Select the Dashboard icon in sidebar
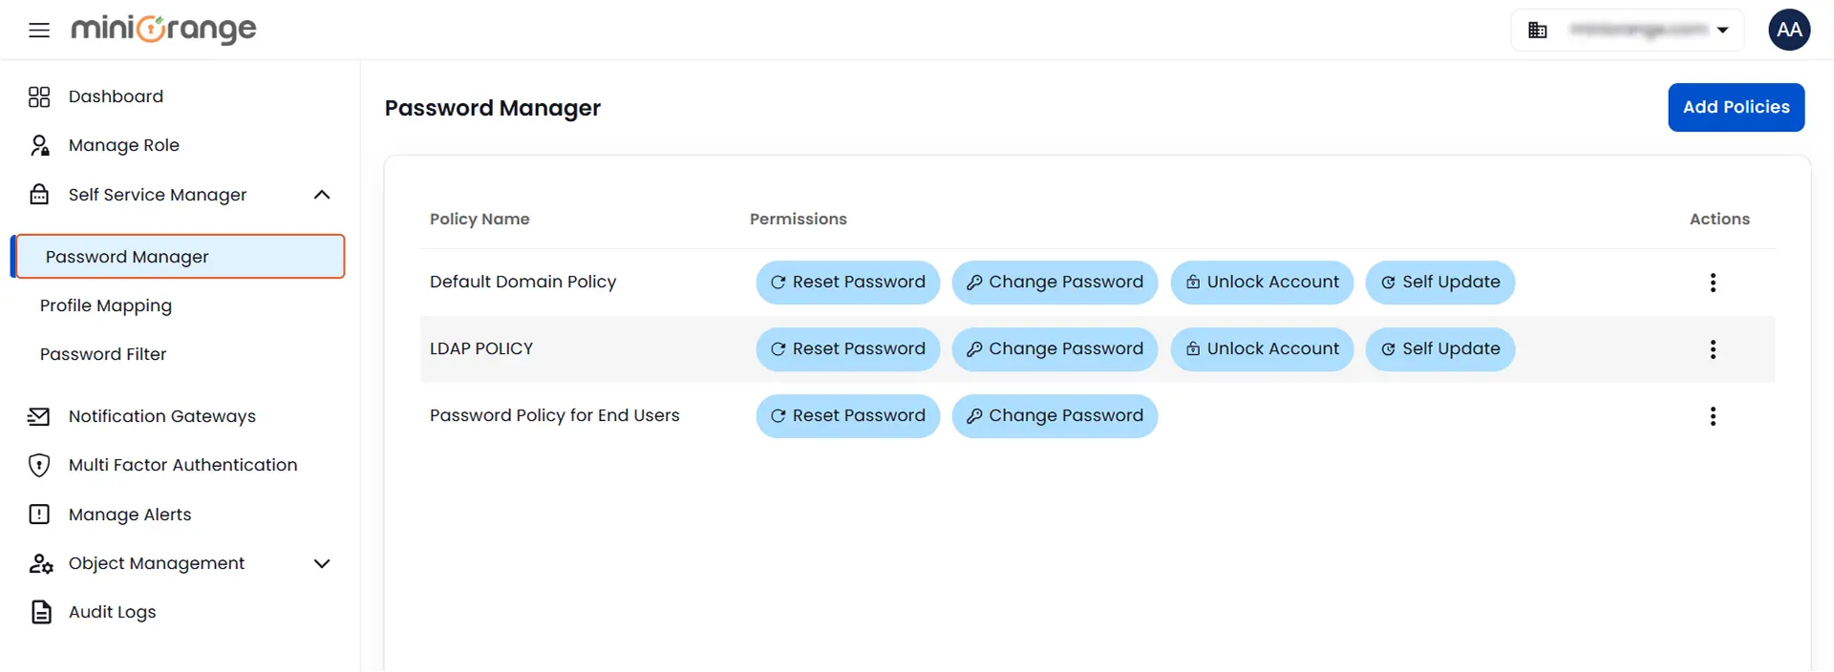 [39, 95]
